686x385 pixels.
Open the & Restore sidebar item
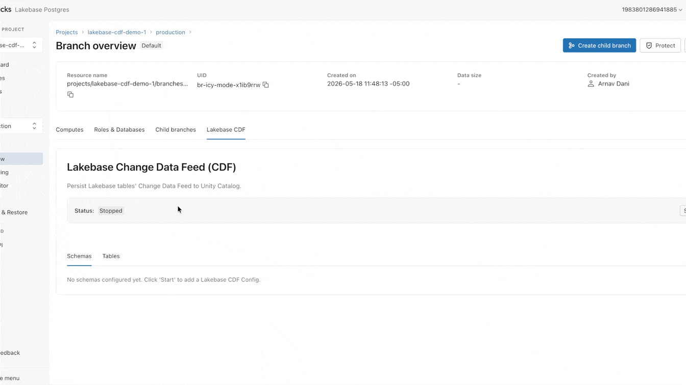[x=14, y=212]
